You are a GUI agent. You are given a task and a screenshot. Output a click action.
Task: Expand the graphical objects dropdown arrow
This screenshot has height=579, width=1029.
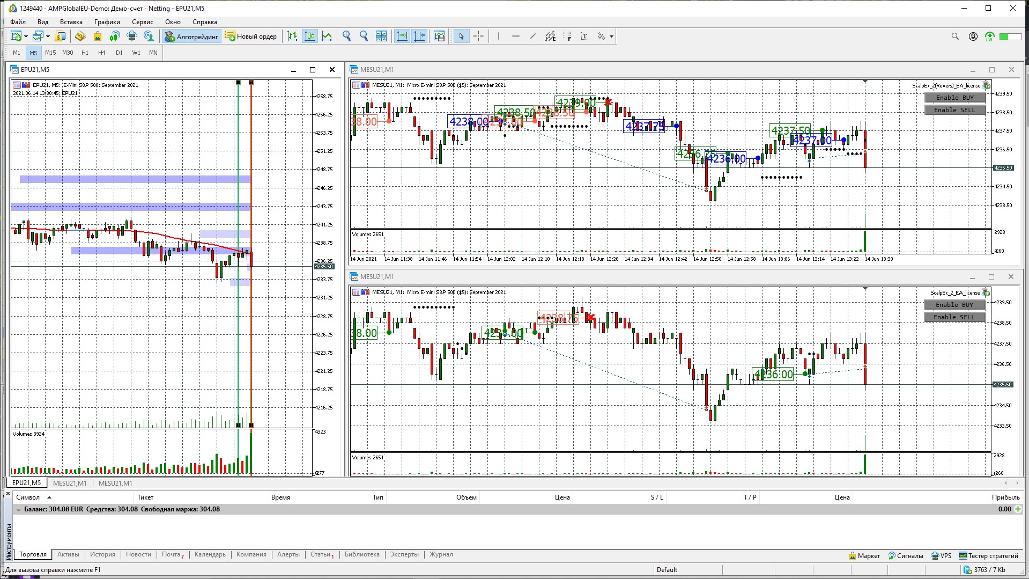pyautogui.click(x=611, y=36)
